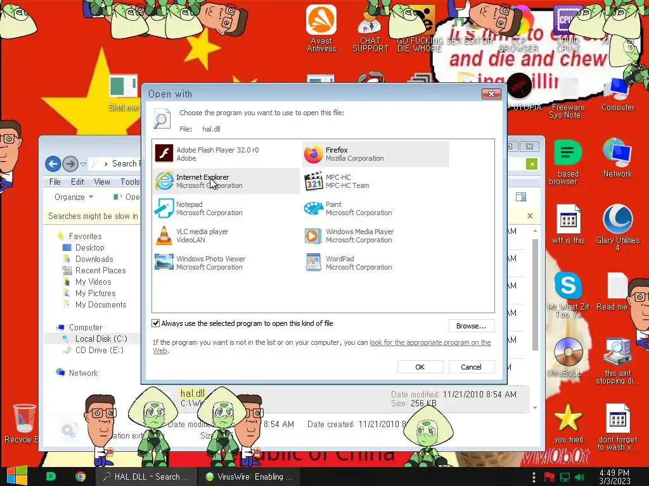The image size is (649, 486).
Task: Open the Skype desktop shortcut
Action: click(568, 294)
